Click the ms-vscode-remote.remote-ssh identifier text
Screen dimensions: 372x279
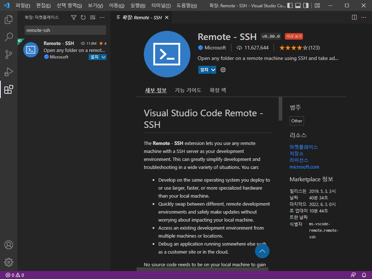pos(324,230)
